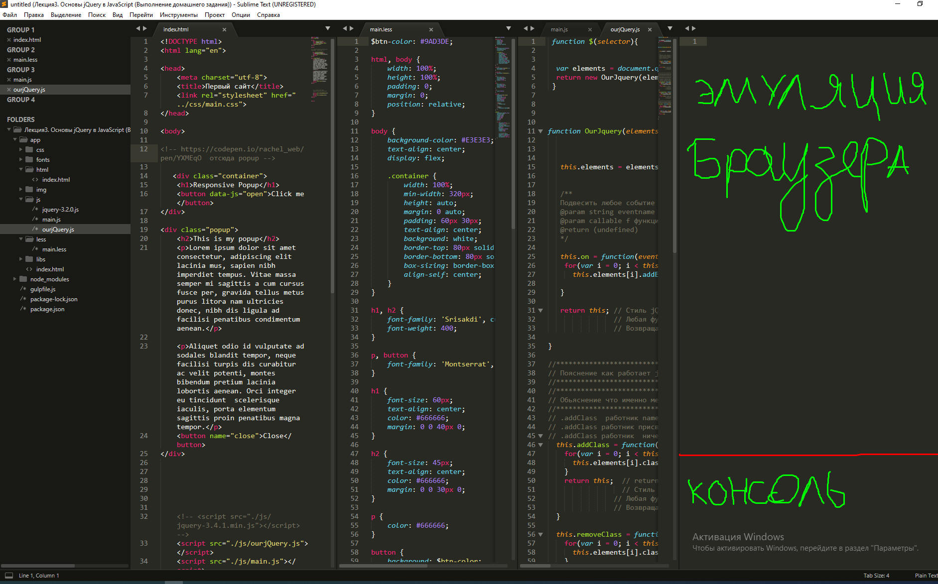Close ourjQuery.js in open files sidebar
The image size is (938, 584).
(9, 90)
